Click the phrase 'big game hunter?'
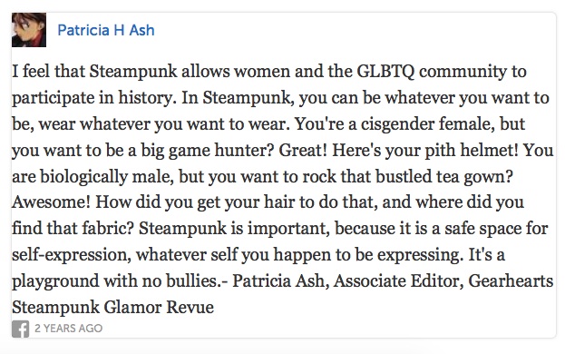 [207, 151]
